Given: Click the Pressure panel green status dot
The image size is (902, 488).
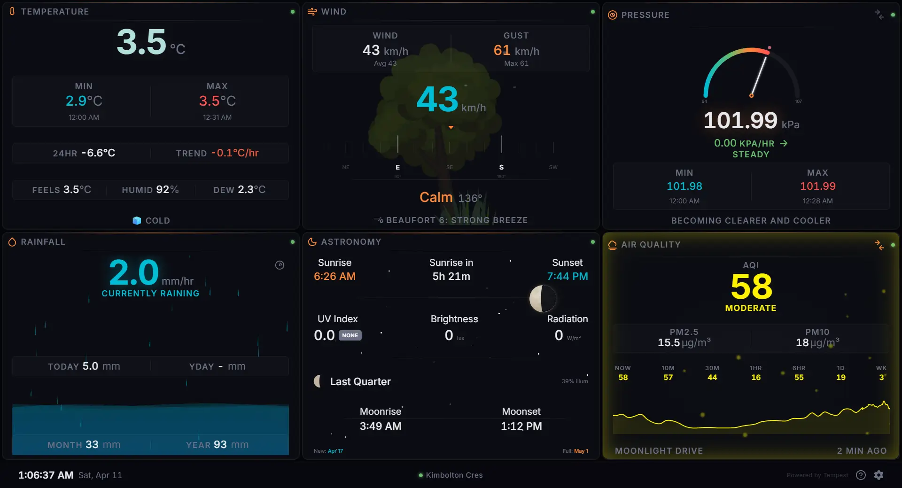Looking at the screenshot, I should click(x=893, y=15).
